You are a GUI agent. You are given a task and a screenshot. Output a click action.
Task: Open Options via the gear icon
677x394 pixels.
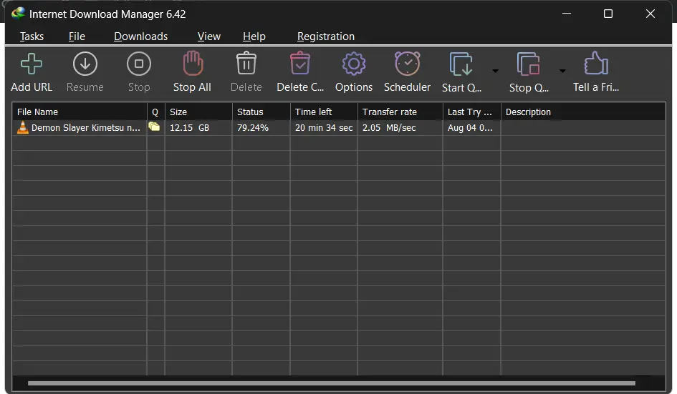[x=354, y=64]
